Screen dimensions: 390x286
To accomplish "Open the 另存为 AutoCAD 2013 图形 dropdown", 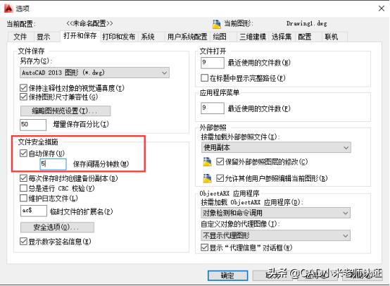I will 94,73.
